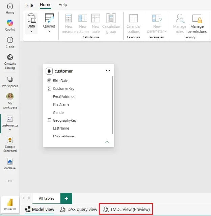Click Manage permissions in Security group
Viewport: 211px width, 216px height.
197,23
